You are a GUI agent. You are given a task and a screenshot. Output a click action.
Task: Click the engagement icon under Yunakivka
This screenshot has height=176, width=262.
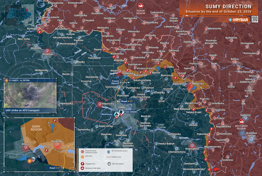click(x=158, y=64)
